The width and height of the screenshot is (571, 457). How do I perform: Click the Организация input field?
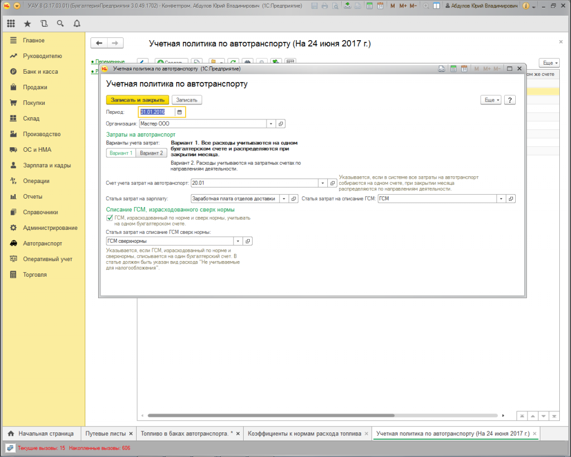tap(203, 124)
